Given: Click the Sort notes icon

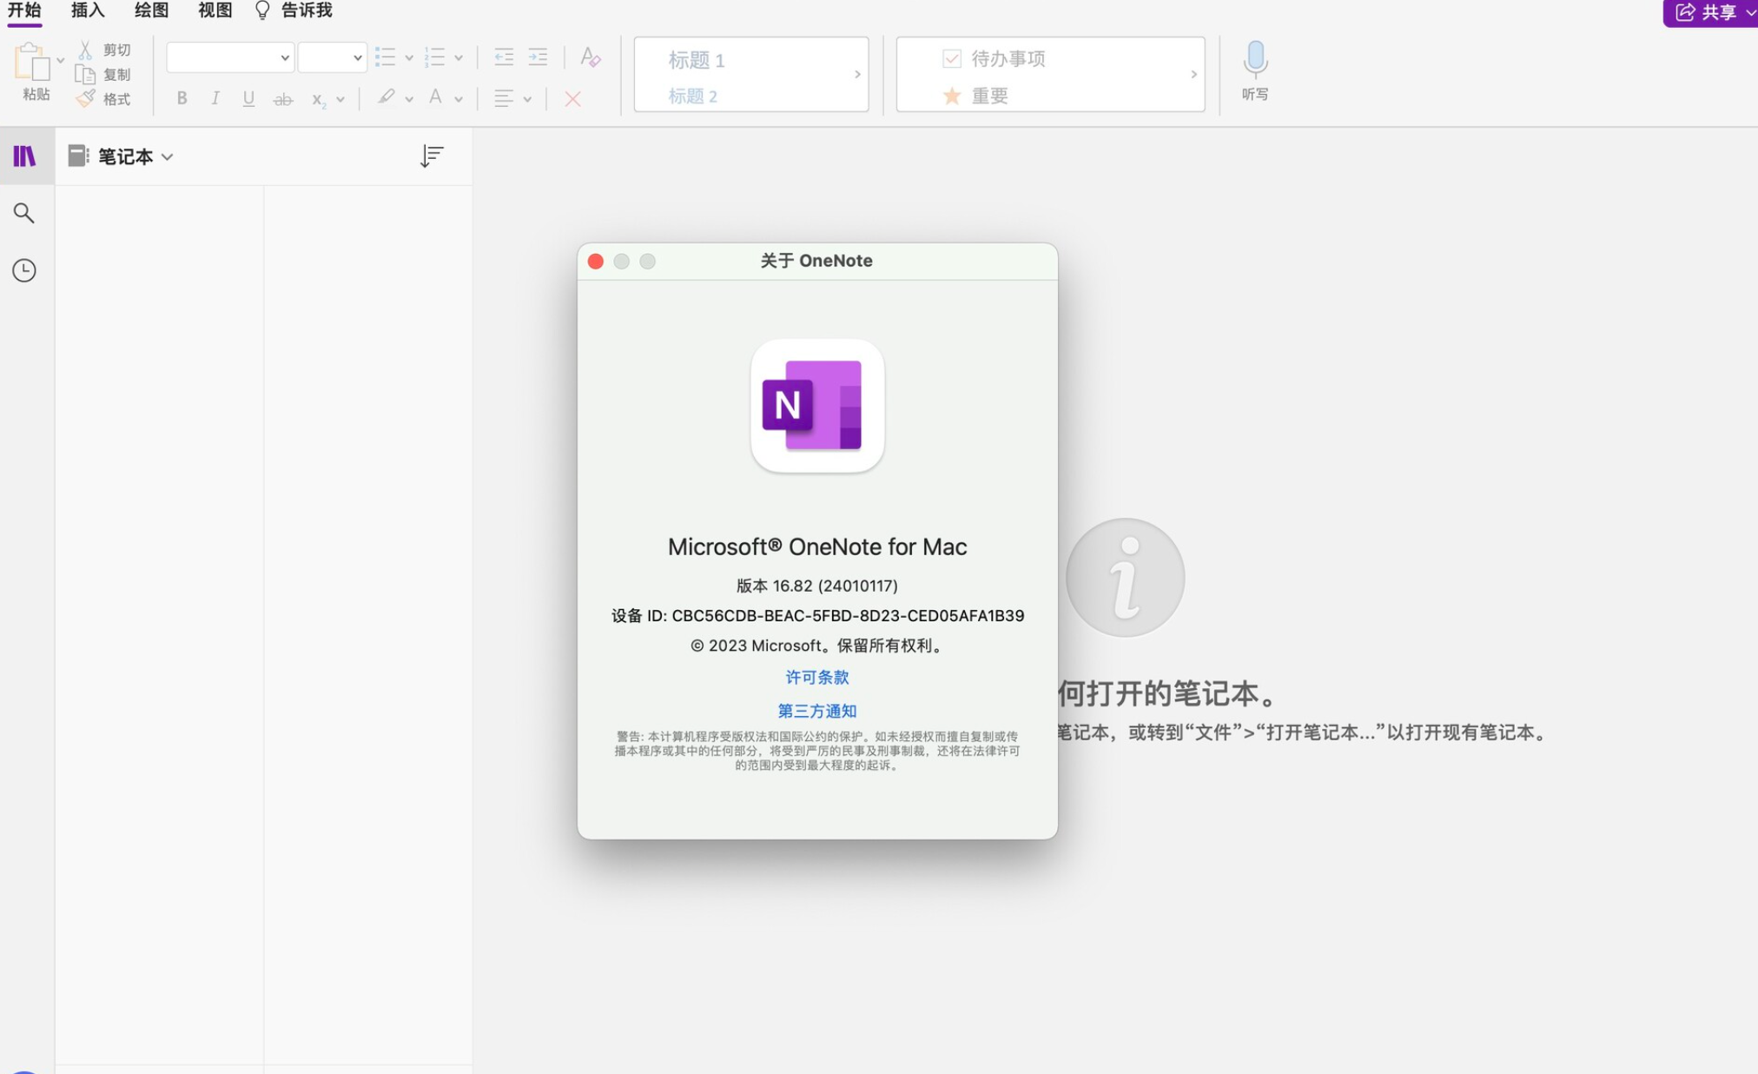Looking at the screenshot, I should [x=431, y=156].
